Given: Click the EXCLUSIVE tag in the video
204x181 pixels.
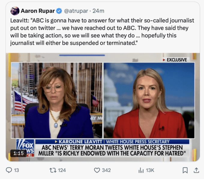Looking at the screenshot, I should point(175,60).
